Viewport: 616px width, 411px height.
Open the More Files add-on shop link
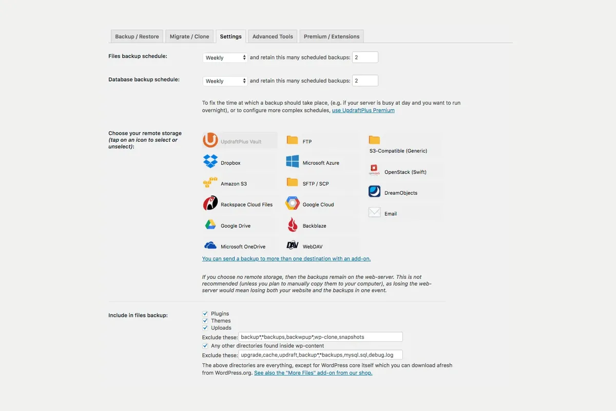tap(313, 373)
